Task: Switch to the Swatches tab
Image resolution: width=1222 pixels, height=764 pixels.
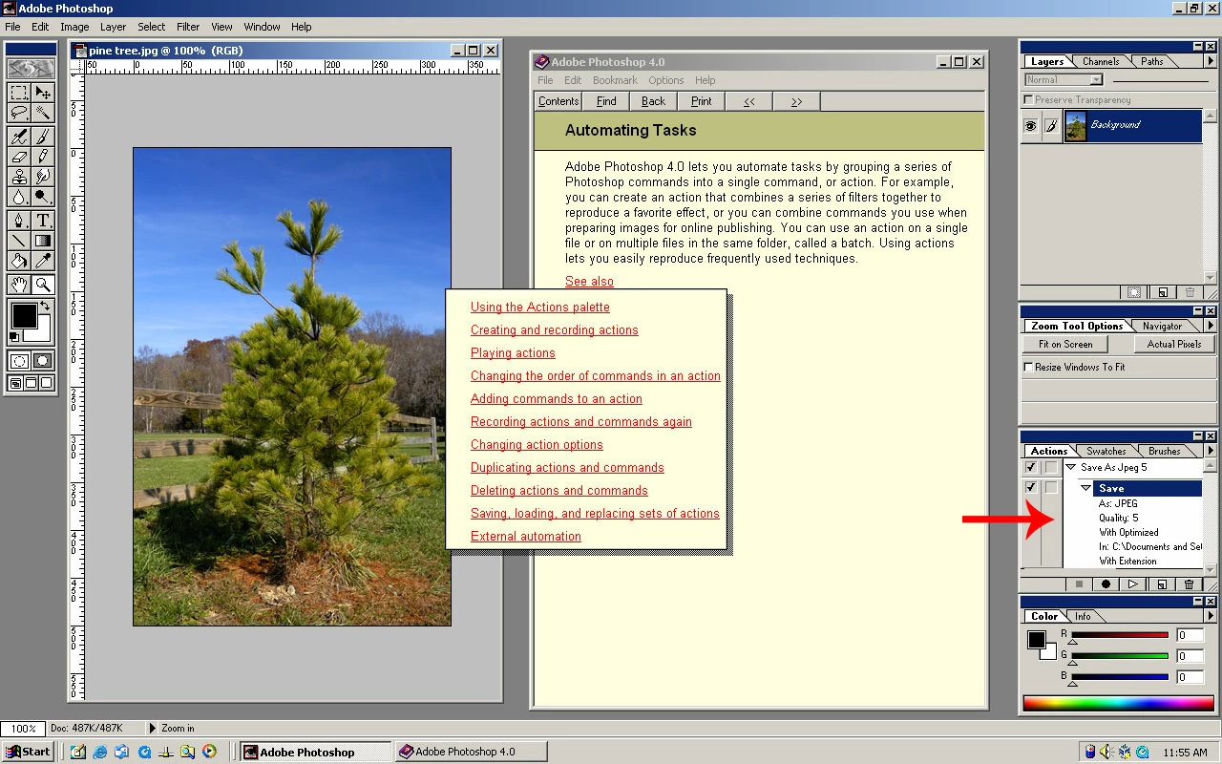Action: coord(1106,451)
